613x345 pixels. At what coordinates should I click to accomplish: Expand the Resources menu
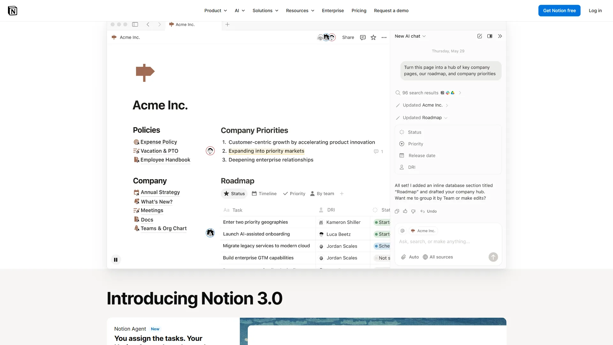pos(300,11)
